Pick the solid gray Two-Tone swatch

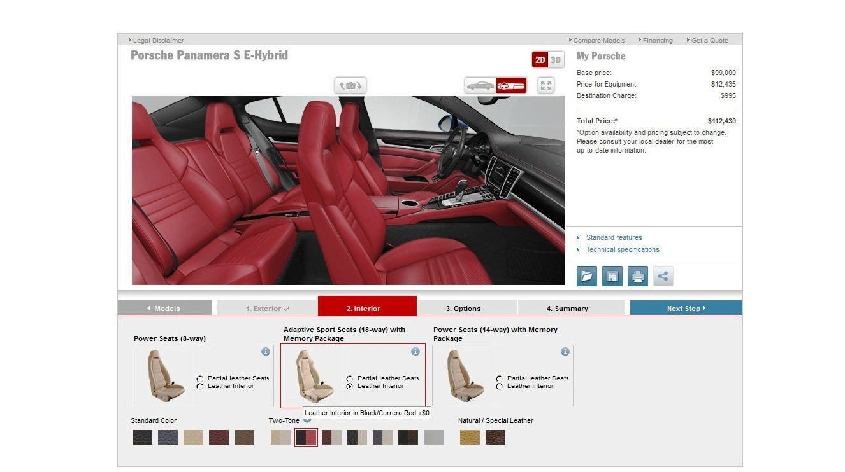tap(433, 437)
